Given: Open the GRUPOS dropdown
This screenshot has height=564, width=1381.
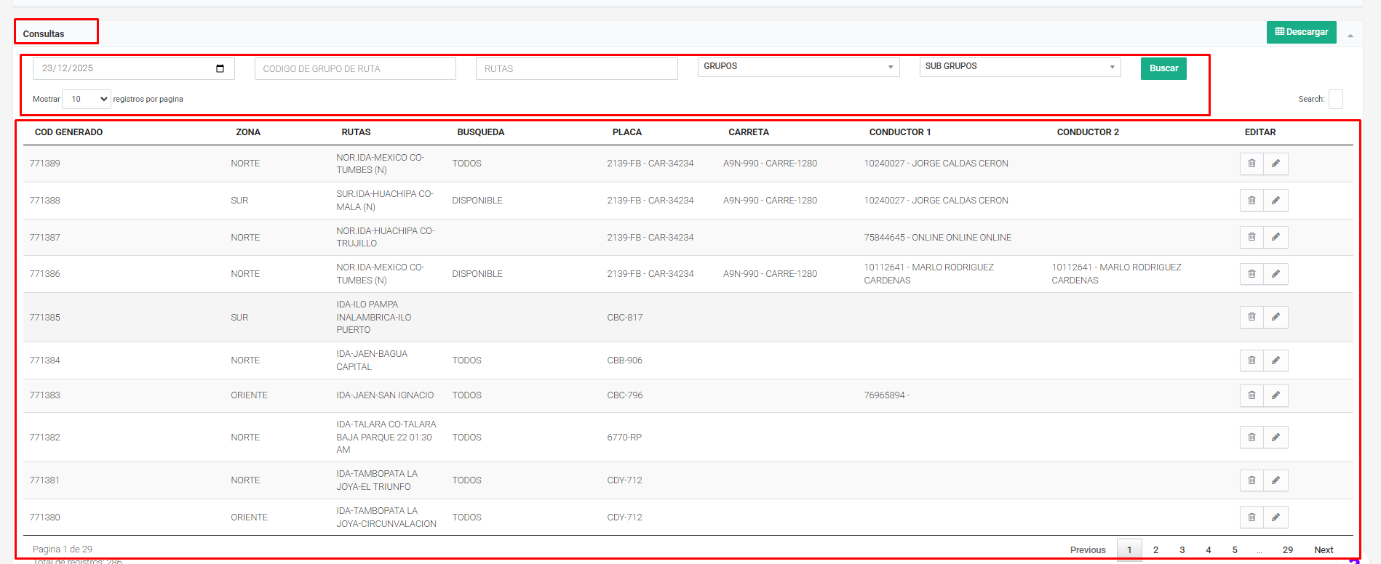Looking at the screenshot, I should [798, 67].
